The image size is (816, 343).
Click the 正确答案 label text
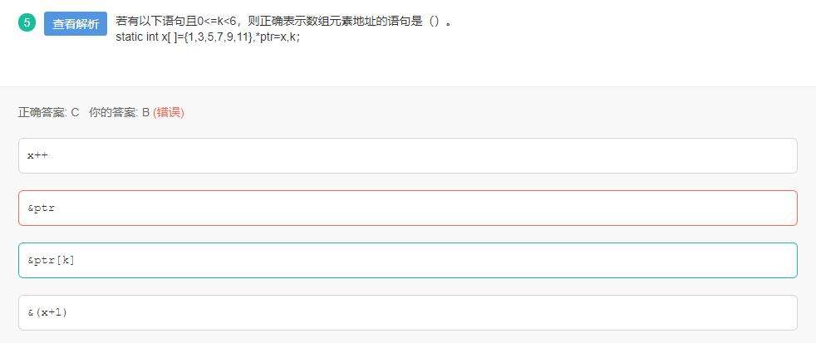pos(42,112)
